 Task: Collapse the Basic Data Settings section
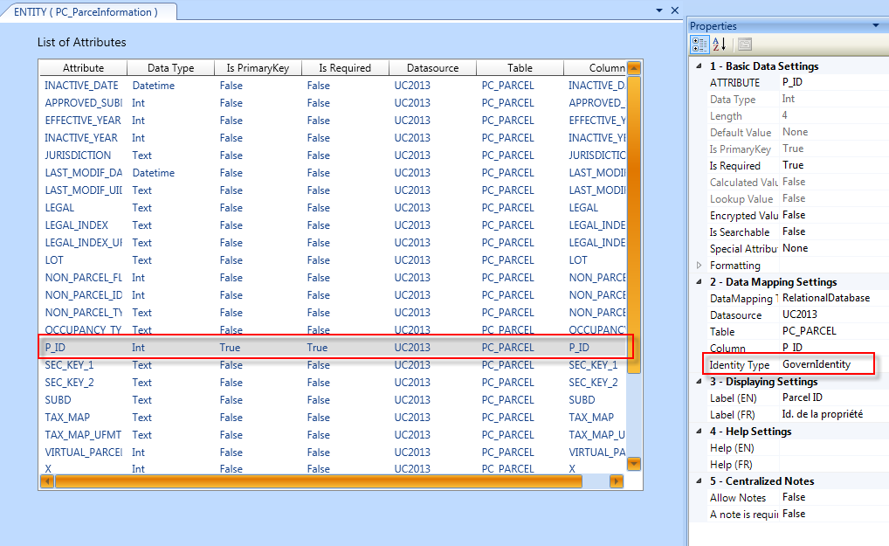pyautogui.click(x=699, y=66)
